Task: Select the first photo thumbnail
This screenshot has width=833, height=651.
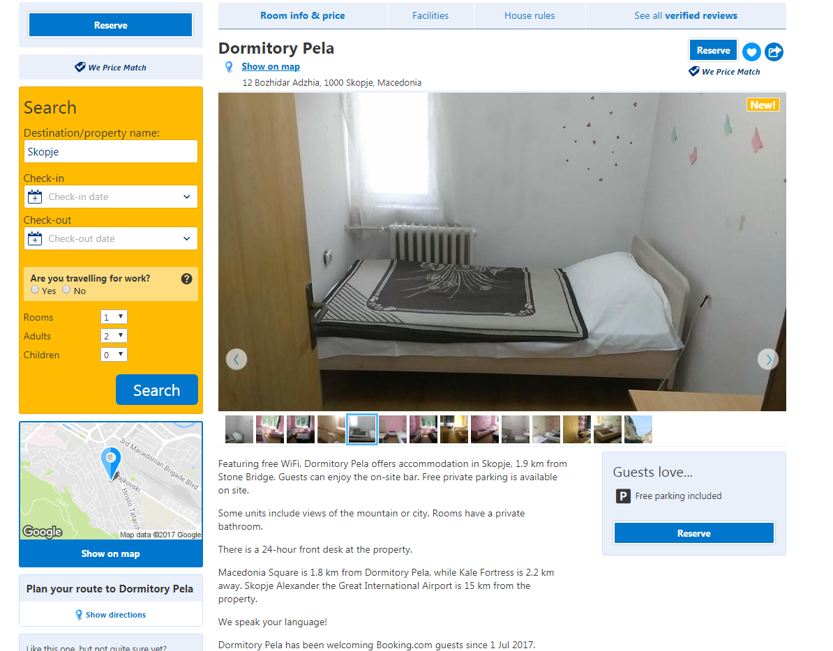Action: (239, 429)
